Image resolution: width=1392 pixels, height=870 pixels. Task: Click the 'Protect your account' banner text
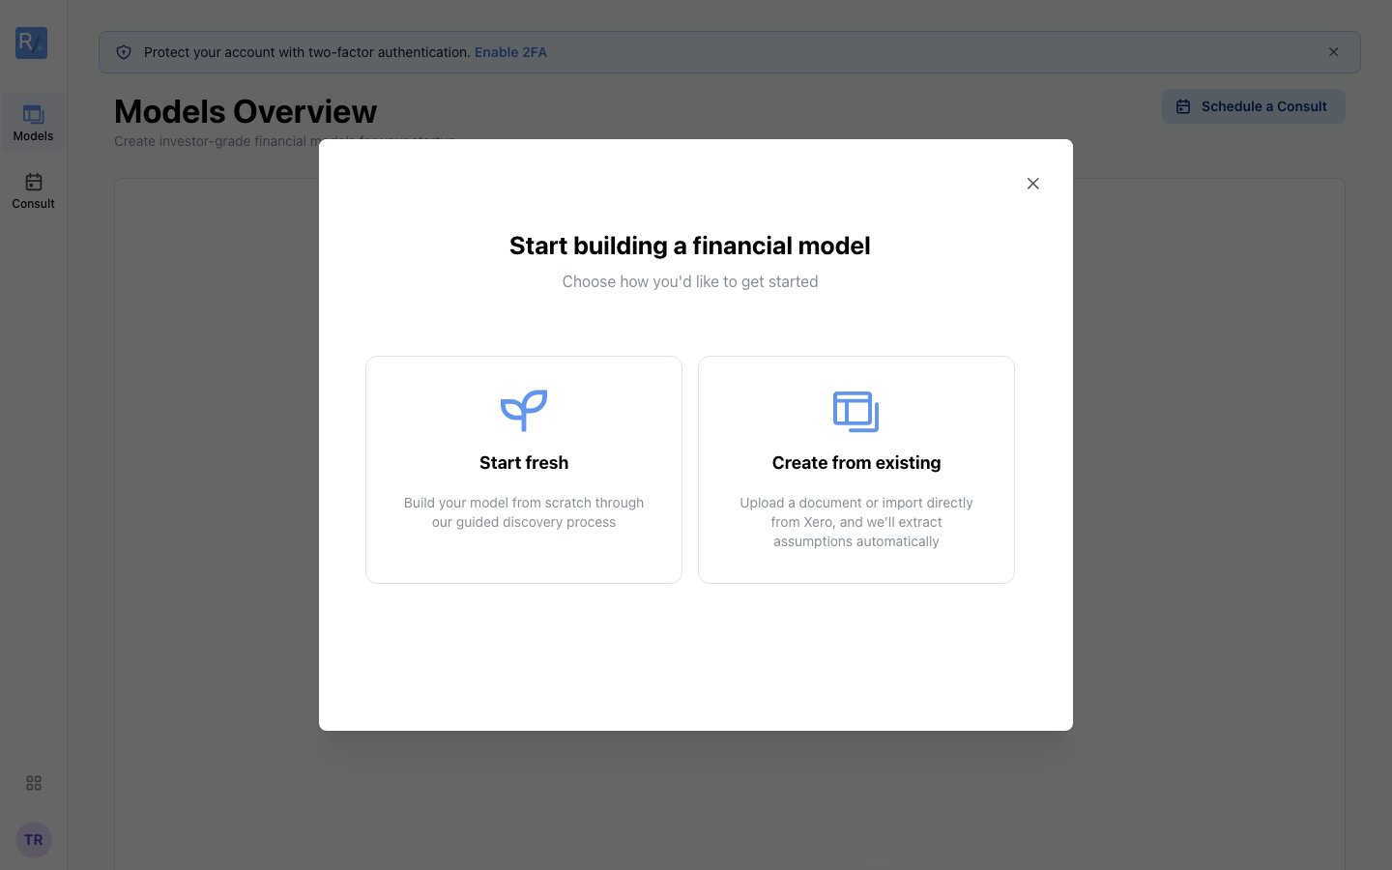[307, 52]
